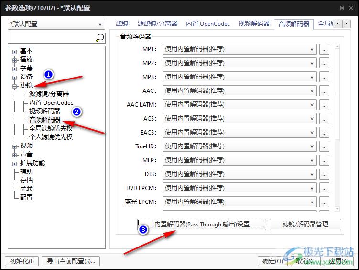The width and height of the screenshot is (359, 270).
Task: Switch to the 源滤镜/分离器 tab
Action: pos(157,23)
